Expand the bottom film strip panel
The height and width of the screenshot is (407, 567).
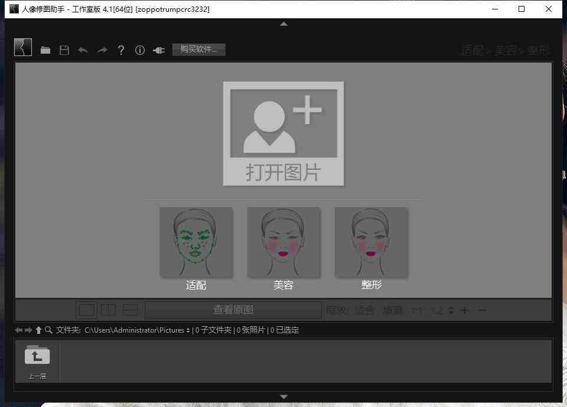coord(283,397)
